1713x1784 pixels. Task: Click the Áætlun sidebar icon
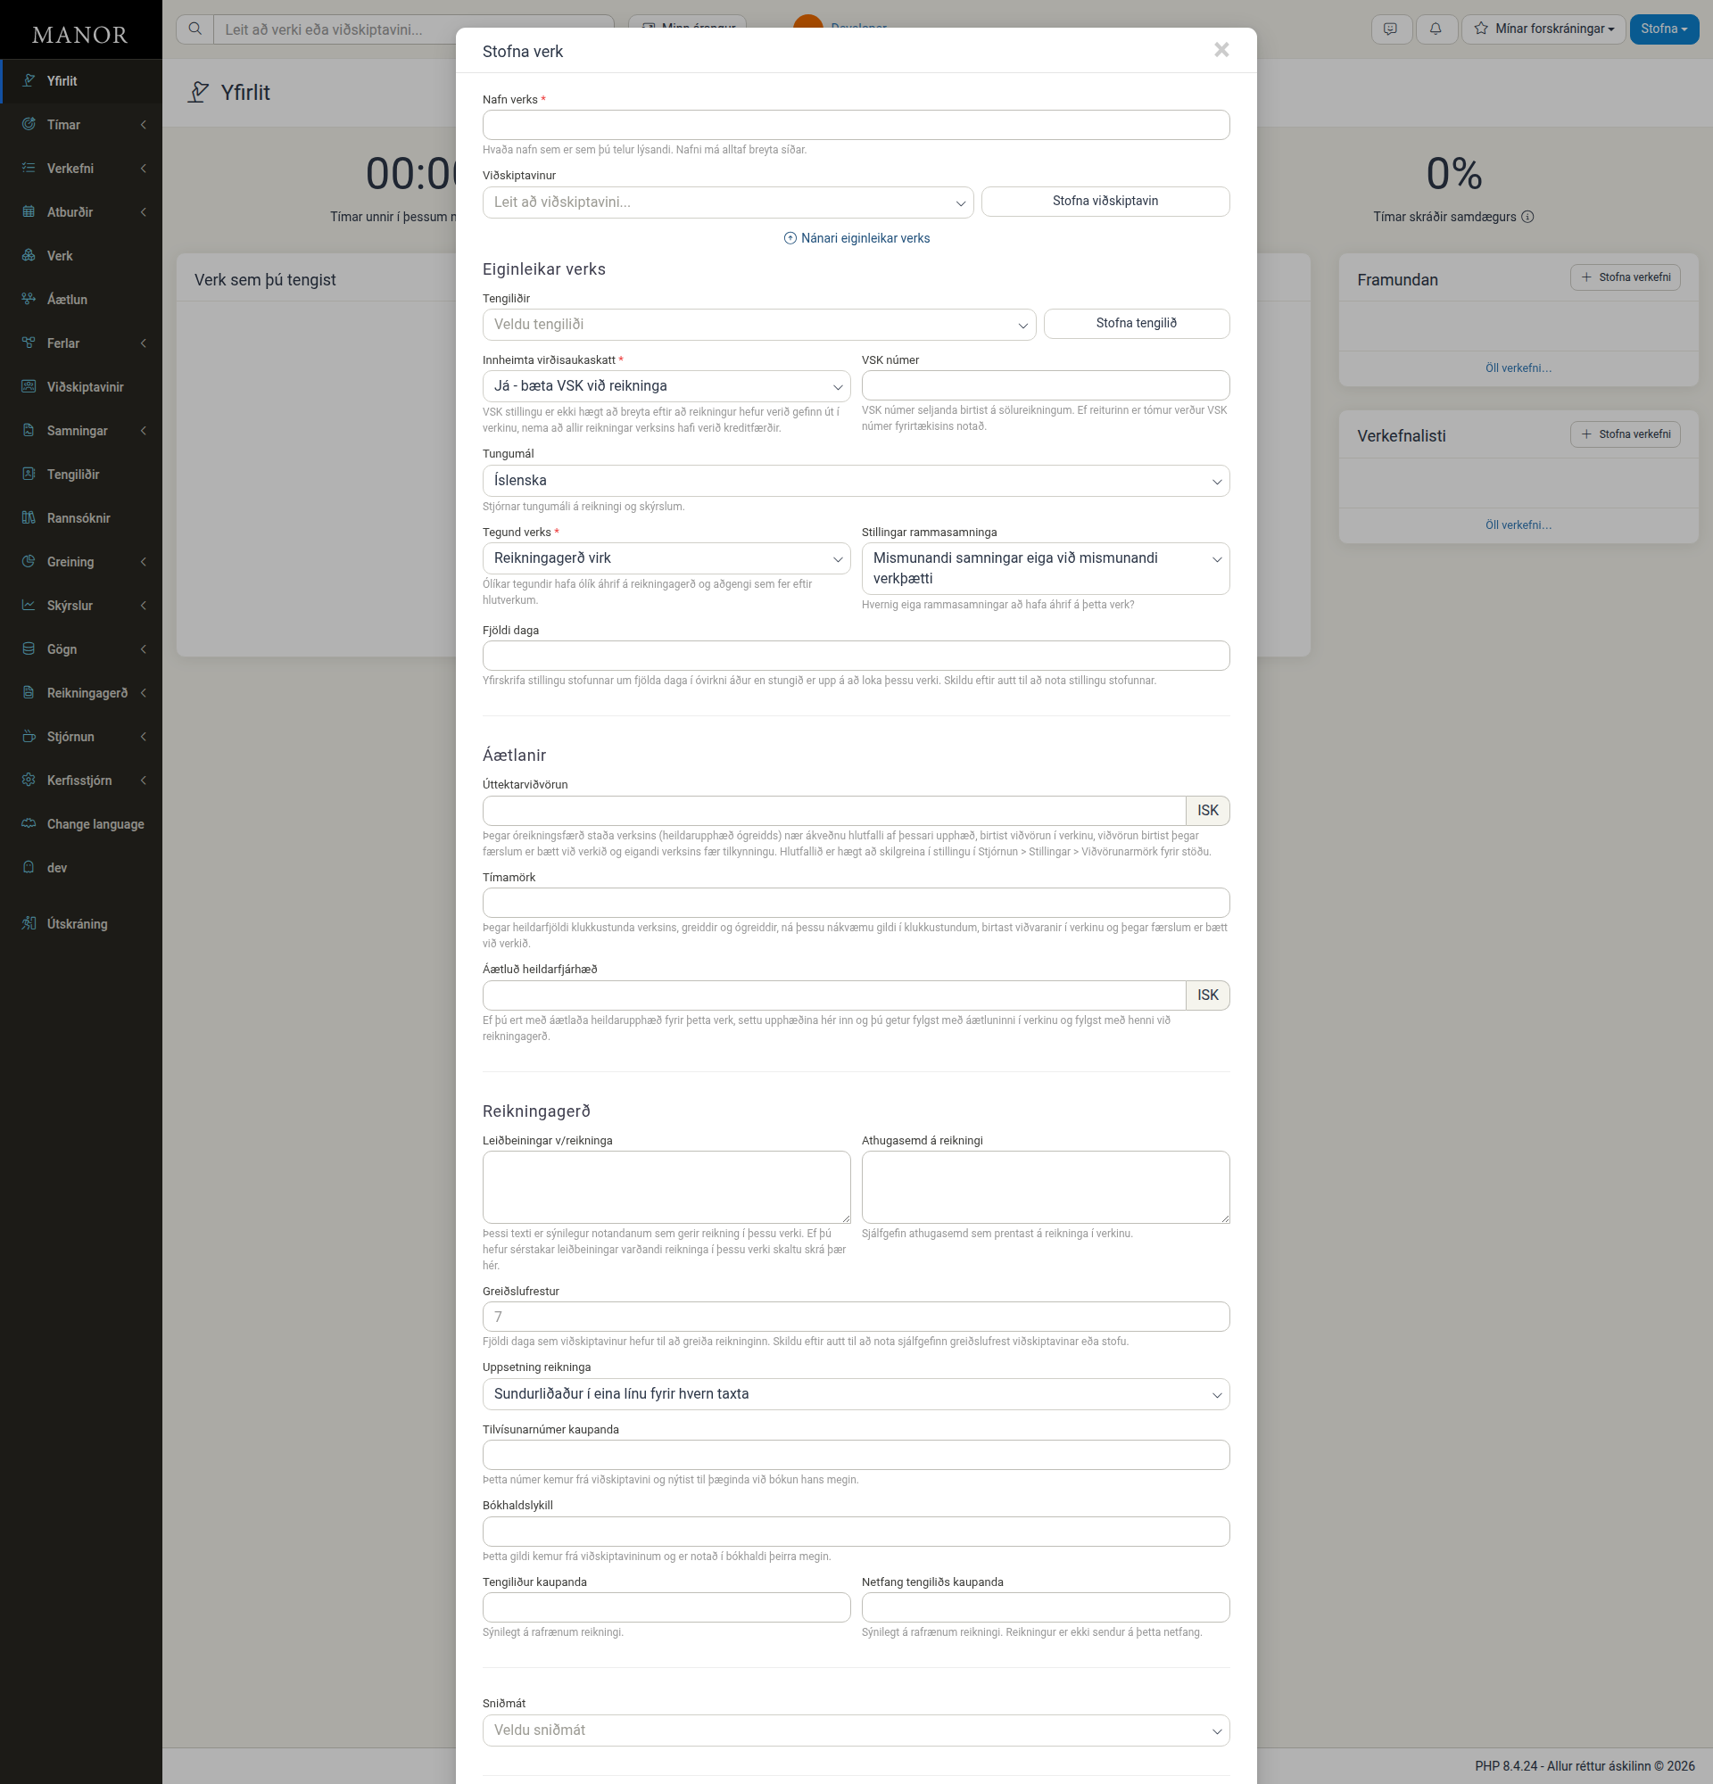click(29, 300)
